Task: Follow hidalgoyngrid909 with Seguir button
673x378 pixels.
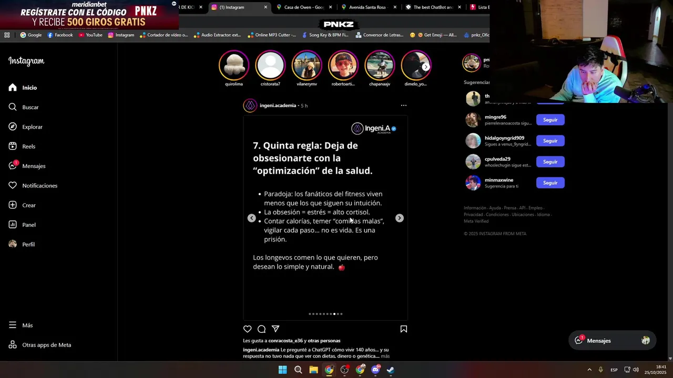Action: [550, 141]
